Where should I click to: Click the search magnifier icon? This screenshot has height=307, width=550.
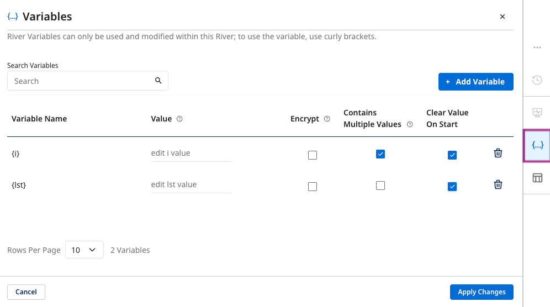point(158,81)
